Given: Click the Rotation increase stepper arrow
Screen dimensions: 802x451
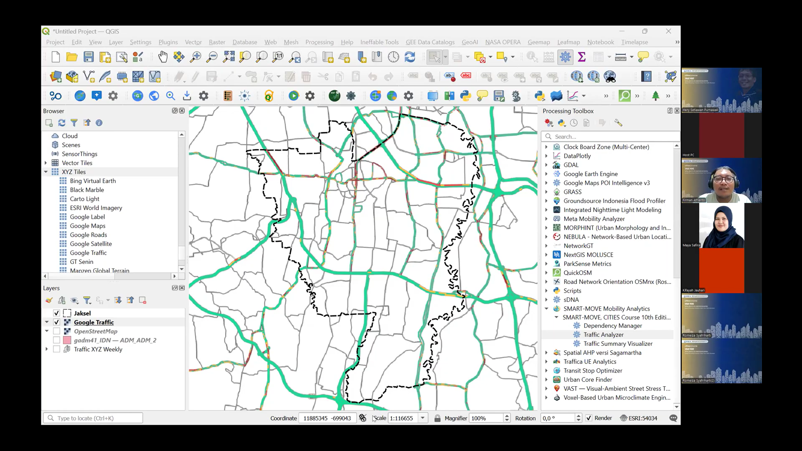Looking at the screenshot, I should (578, 416).
